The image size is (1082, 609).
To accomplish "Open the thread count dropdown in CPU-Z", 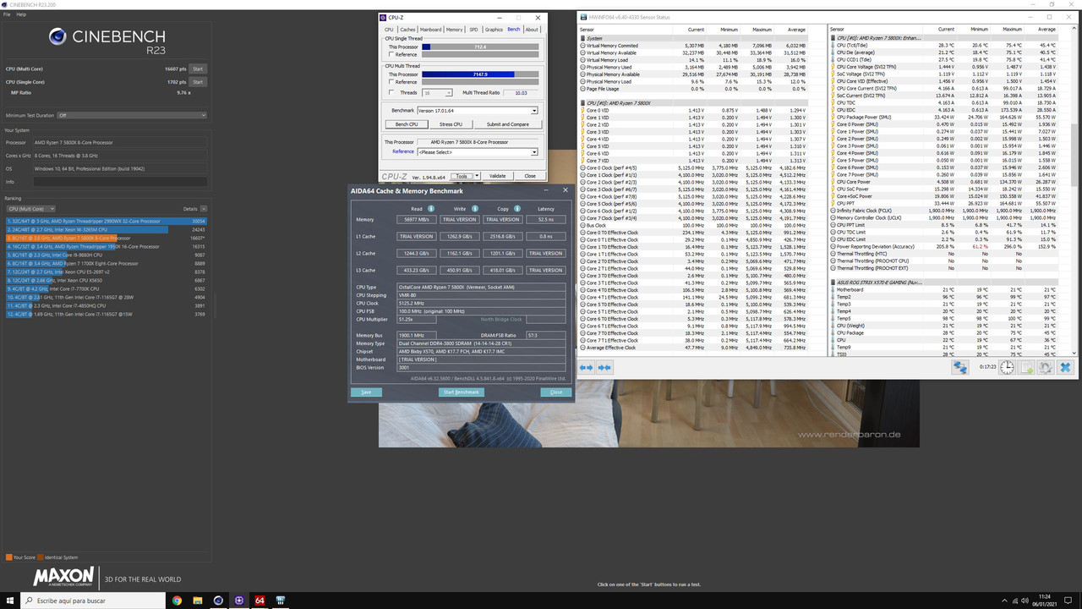I will (x=437, y=93).
